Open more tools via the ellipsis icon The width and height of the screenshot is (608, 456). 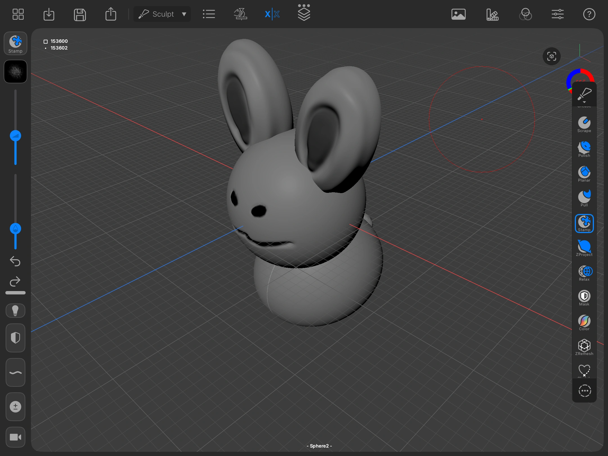(584, 391)
